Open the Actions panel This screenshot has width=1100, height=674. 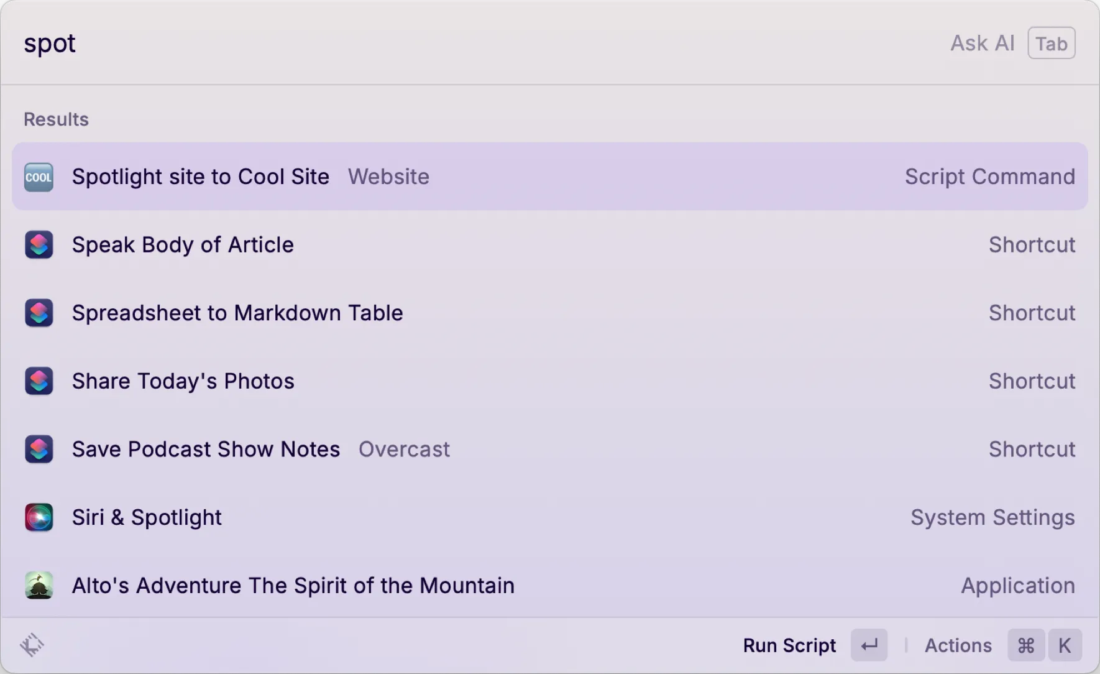tap(958, 645)
